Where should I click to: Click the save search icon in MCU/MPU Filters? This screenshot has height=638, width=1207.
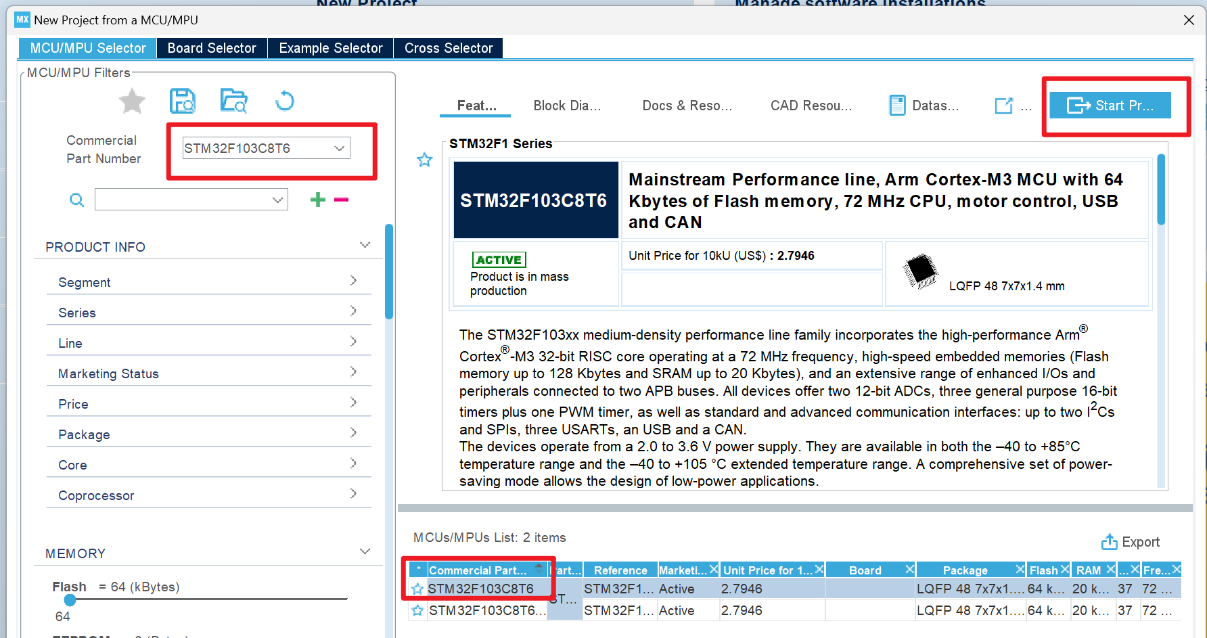(183, 101)
